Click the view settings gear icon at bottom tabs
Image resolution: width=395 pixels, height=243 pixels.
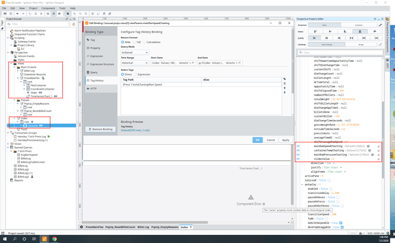[x=81, y=227]
